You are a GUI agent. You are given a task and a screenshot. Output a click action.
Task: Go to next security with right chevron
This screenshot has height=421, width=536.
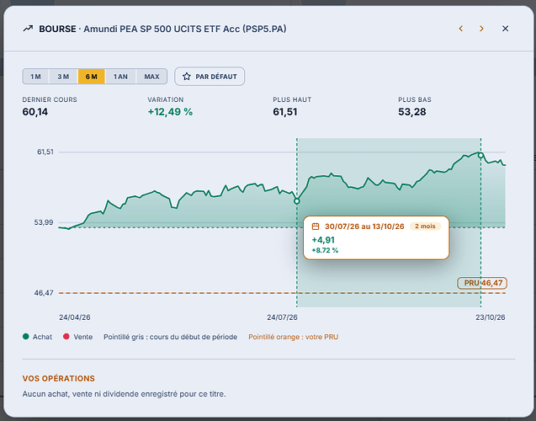pyautogui.click(x=481, y=29)
